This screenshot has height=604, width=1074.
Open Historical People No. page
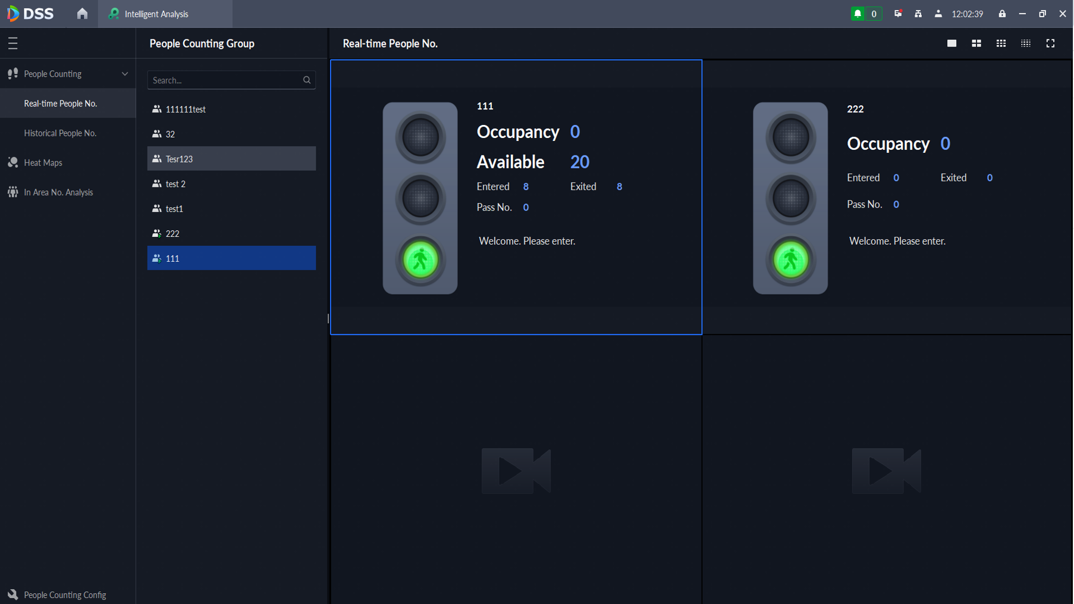point(60,133)
